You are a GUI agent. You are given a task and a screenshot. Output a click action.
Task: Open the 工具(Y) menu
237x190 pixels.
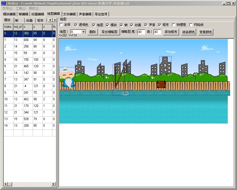click(x=21, y=8)
